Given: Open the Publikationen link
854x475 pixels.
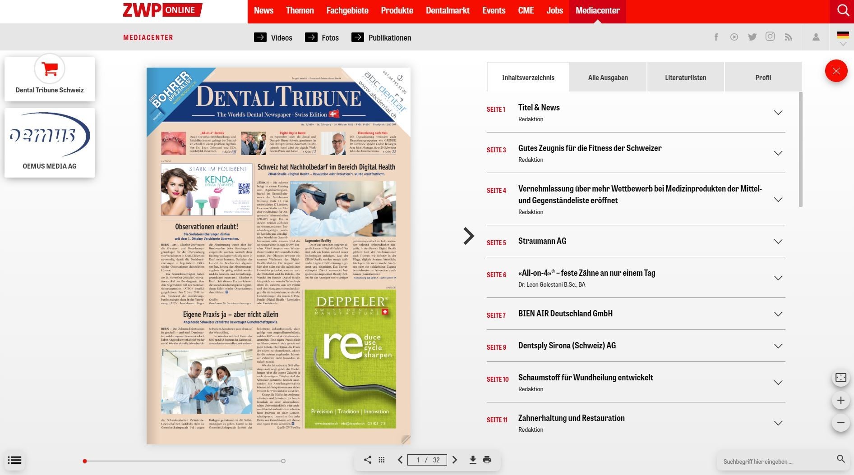Looking at the screenshot, I should coord(381,37).
